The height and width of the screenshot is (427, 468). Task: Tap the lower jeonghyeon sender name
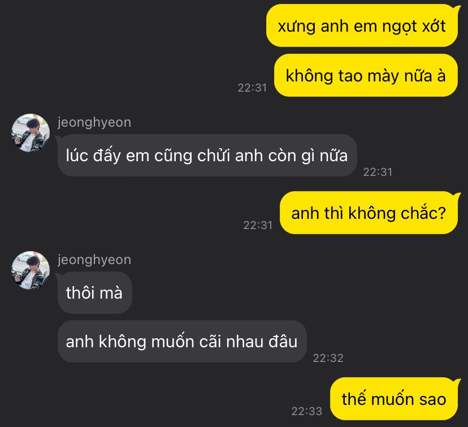click(94, 260)
